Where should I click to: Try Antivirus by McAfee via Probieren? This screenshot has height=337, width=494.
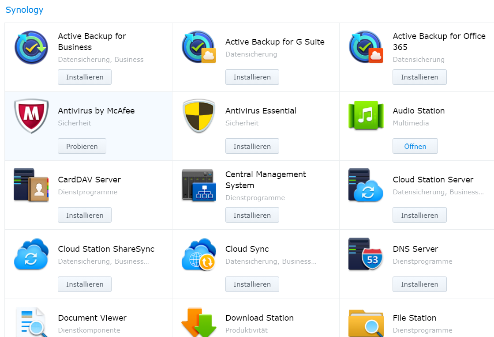click(x=82, y=146)
